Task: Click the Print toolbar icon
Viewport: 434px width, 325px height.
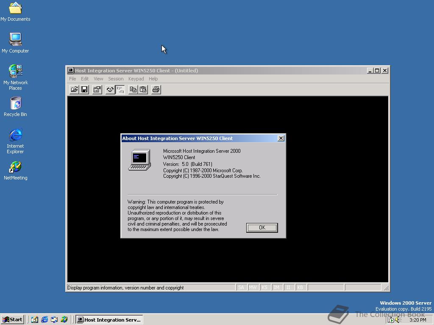Action: coord(156,90)
